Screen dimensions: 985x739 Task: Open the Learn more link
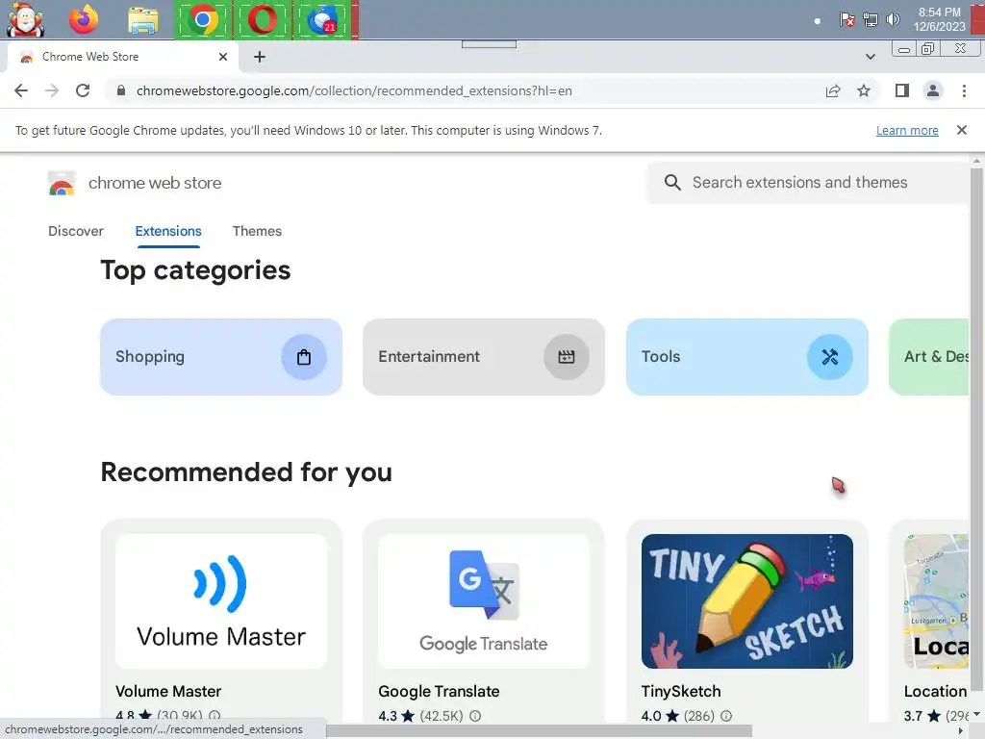[x=907, y=130]
